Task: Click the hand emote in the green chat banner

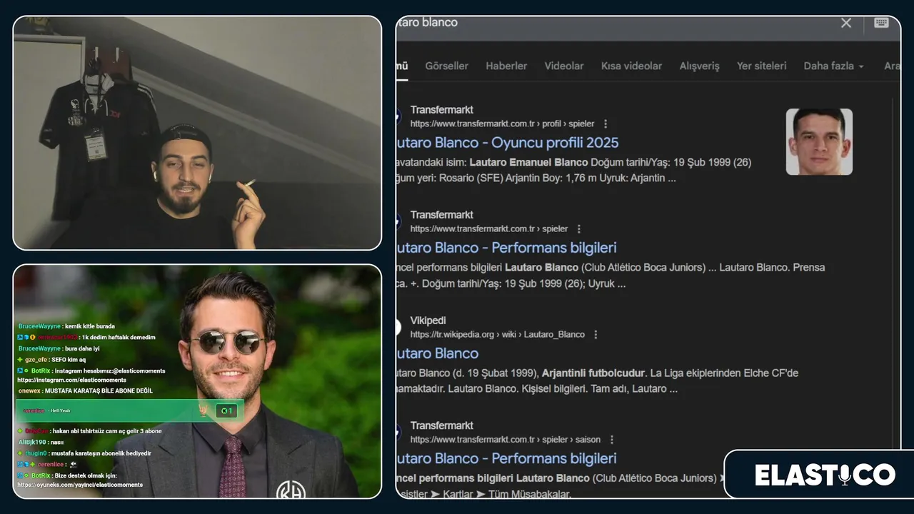Action: click(x=204, y=410)
